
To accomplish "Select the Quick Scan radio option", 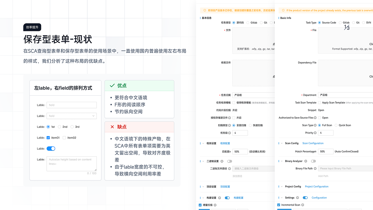I will 336,125.
